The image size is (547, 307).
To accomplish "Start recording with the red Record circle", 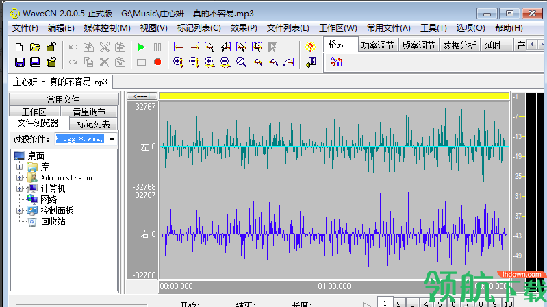I will [157, 62].
